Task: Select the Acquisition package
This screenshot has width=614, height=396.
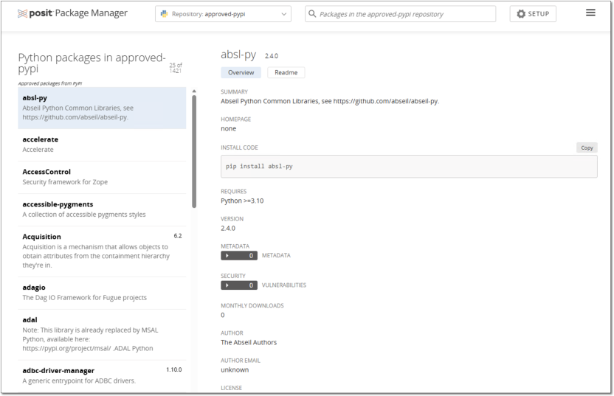Action: pyautogui.click(x=102, y=251)
